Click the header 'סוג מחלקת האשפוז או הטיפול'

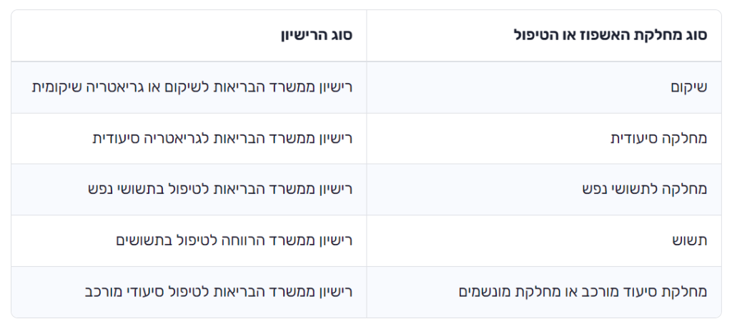click(x=610, y=35)
